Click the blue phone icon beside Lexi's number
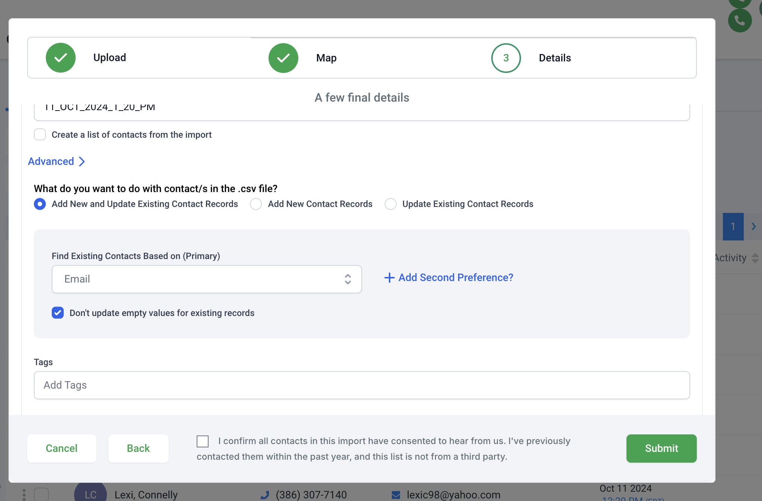762x501 pixels. (265, 495)
